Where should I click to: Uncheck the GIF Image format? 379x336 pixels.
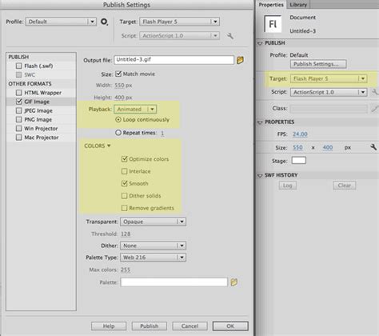(18, 102)
